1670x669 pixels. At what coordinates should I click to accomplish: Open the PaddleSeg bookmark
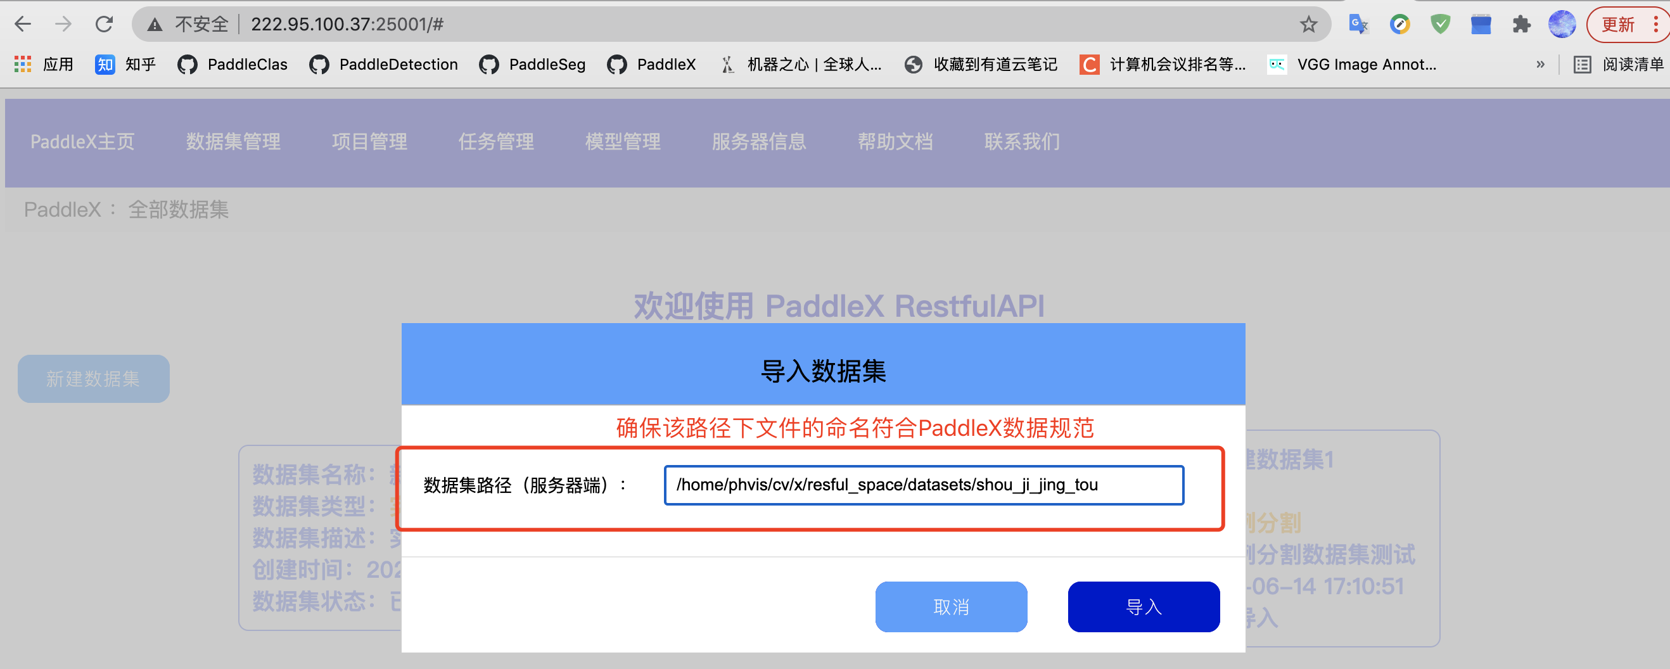click(x=532, y=64)
